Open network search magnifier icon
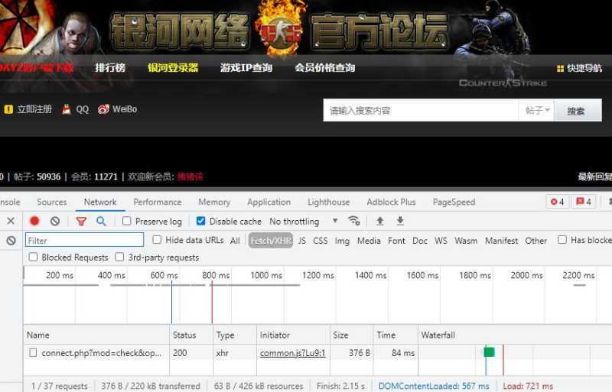 101,221
